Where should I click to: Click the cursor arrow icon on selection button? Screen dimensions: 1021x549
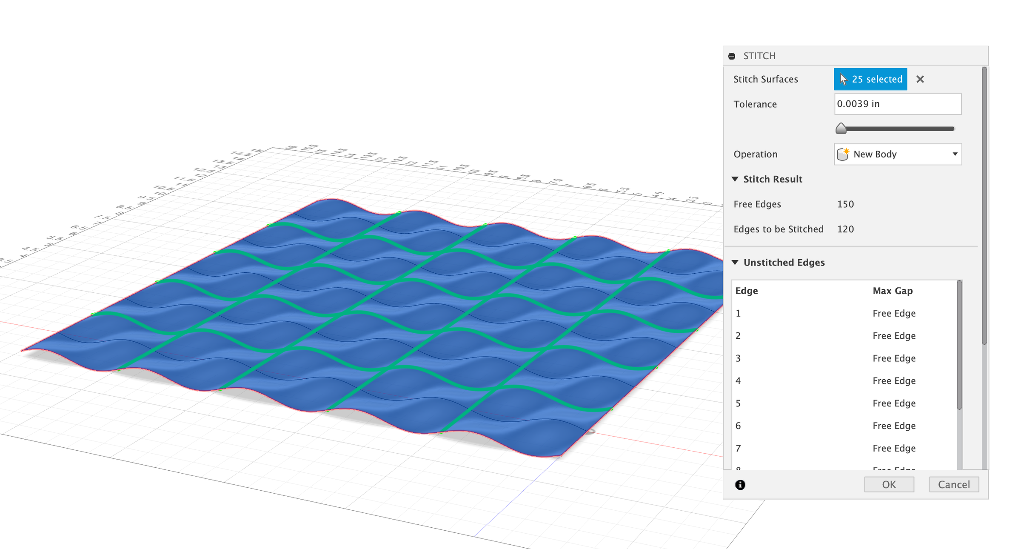coord(843,79)
